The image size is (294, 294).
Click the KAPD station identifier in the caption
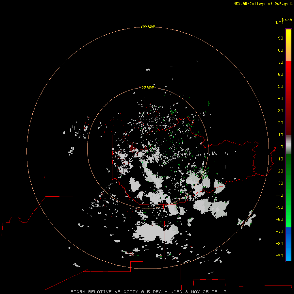click(x=176, y=292)
